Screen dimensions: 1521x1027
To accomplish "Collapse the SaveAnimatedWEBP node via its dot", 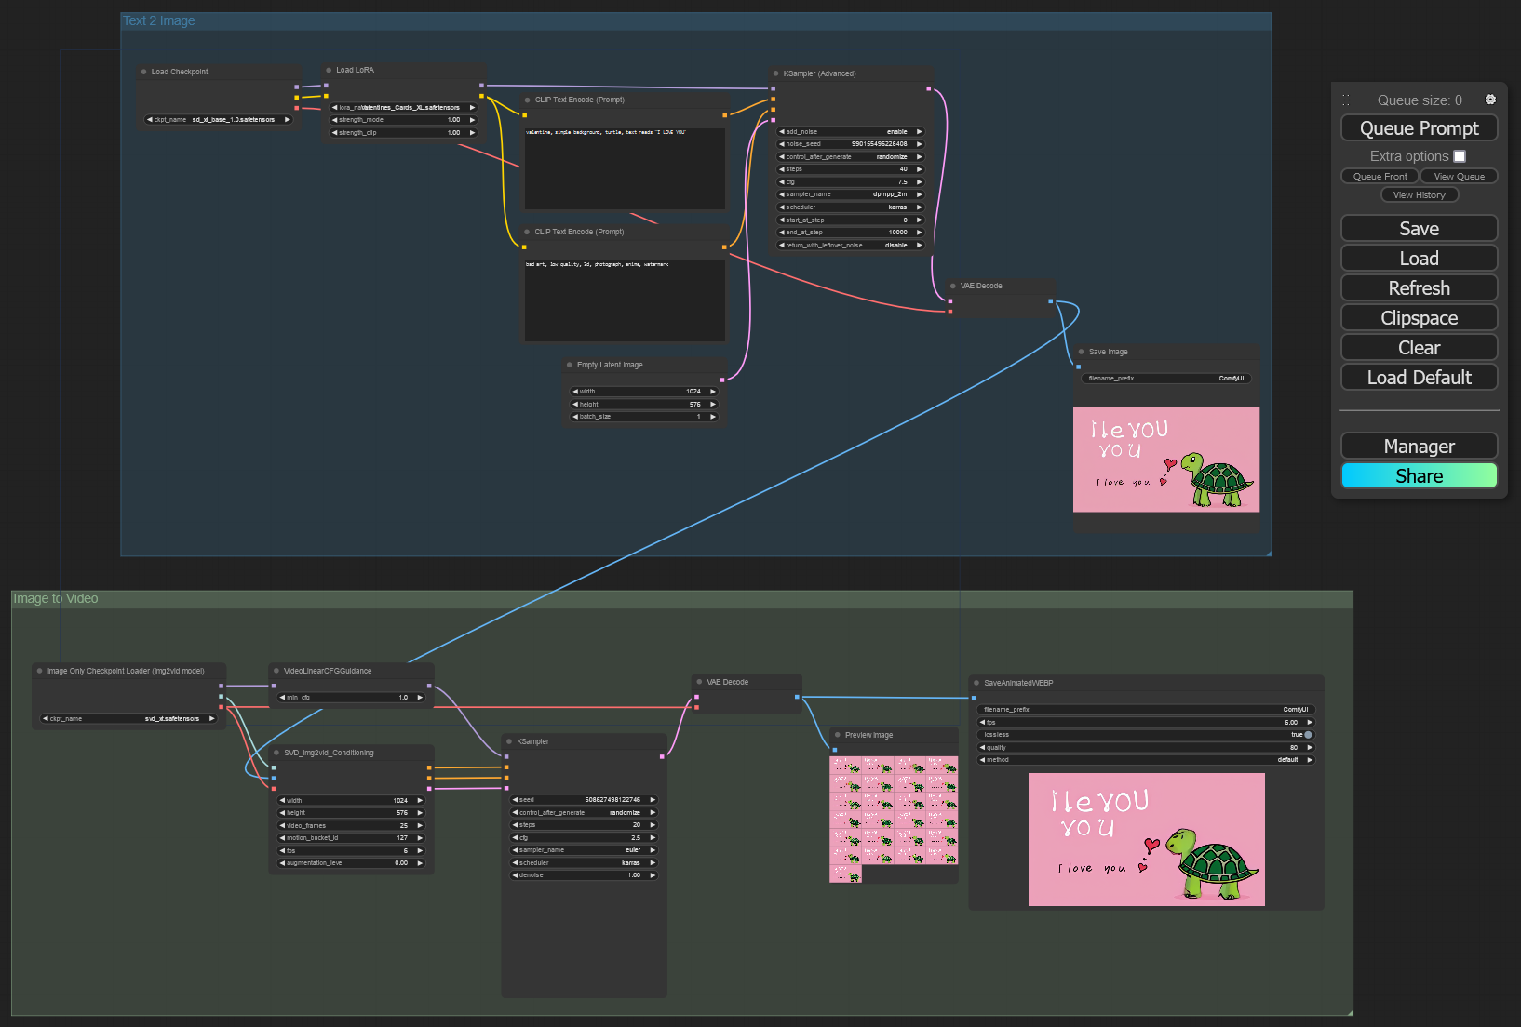I will tap(976, 683).
